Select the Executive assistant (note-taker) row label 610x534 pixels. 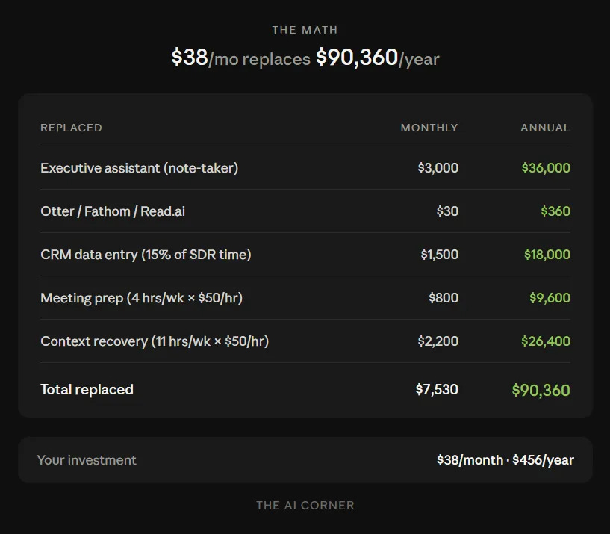[x=140, y=168]
